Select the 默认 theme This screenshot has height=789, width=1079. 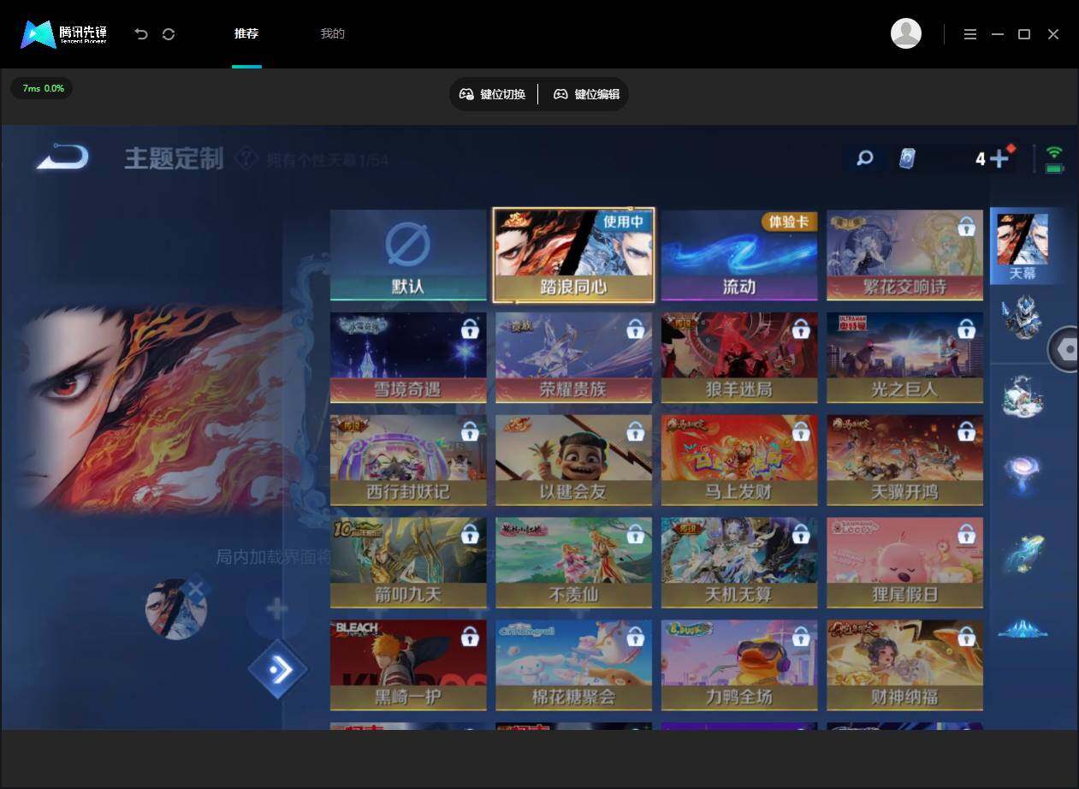[408, 255]
